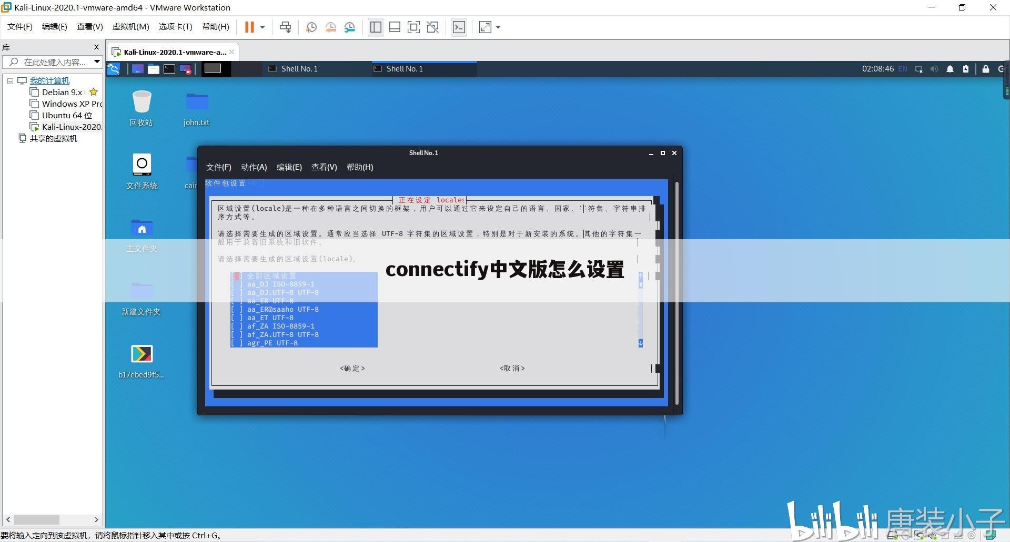
Task: Check the af_ZA ISO-8859-1 locale box
Action: coord(237,326)
